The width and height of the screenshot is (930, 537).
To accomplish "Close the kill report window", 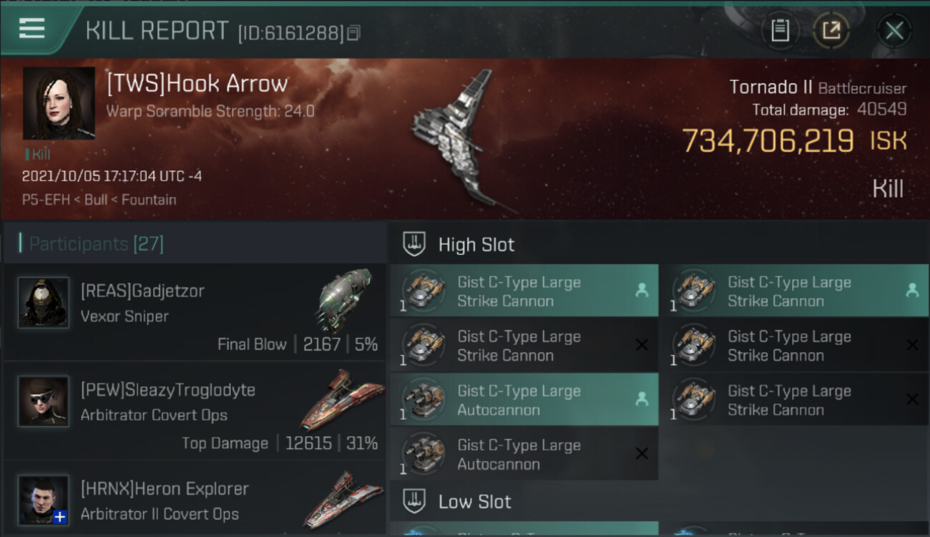I will pos(894,31).
